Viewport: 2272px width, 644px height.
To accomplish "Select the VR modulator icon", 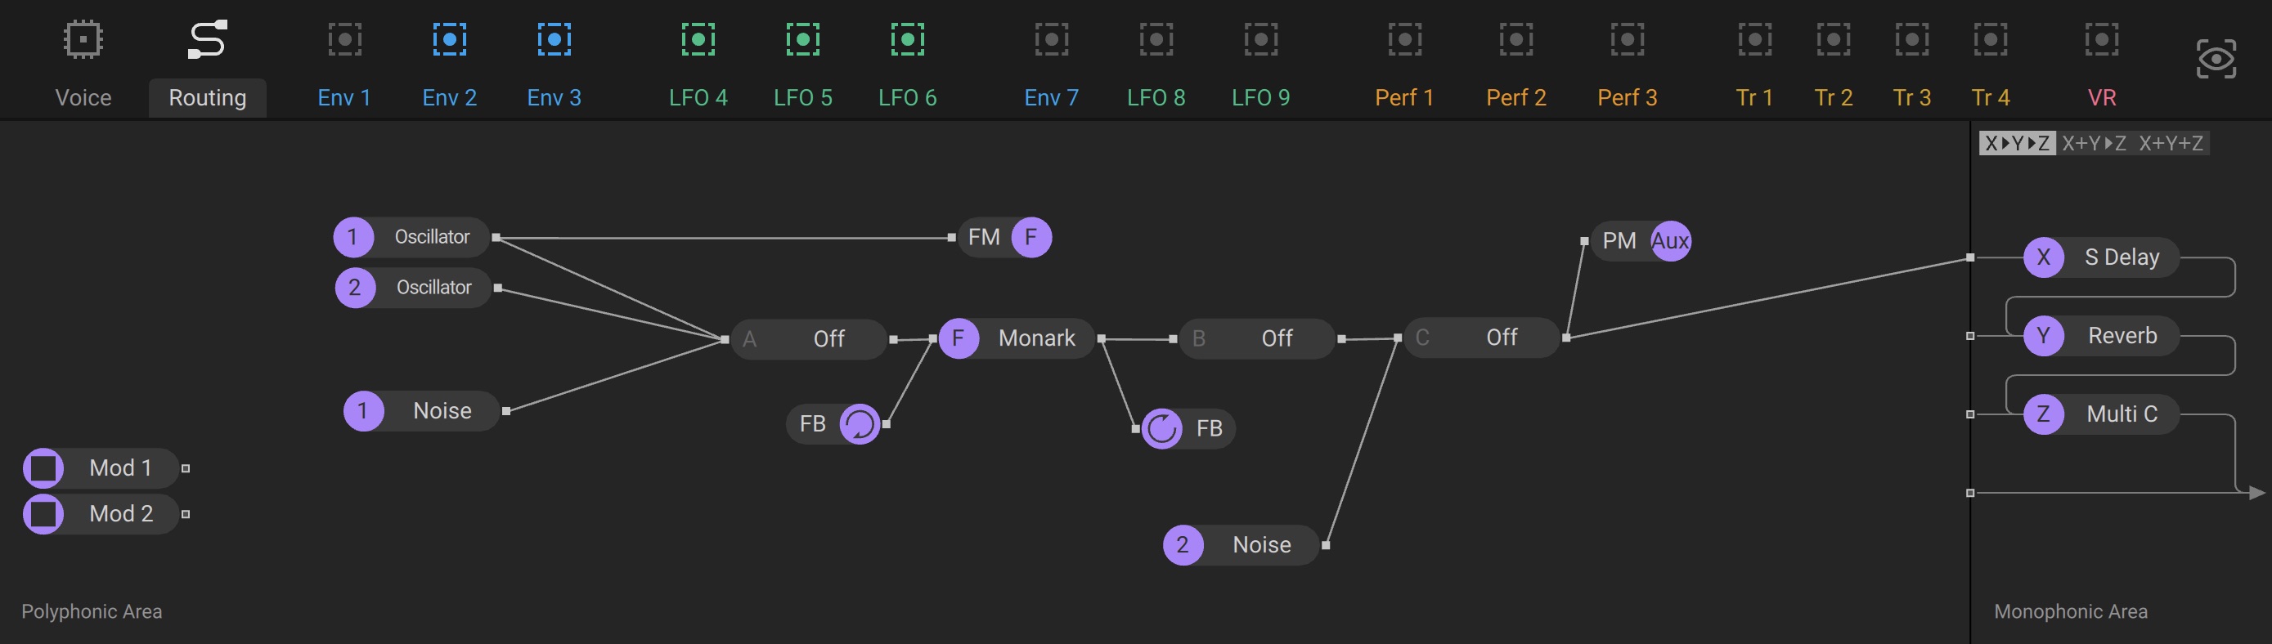I will pyautogui.click(x=2102, y=40).
